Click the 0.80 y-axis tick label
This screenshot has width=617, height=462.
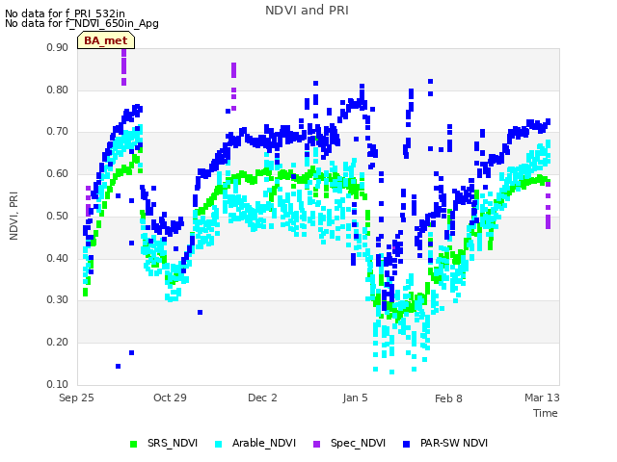pos(58,90)
